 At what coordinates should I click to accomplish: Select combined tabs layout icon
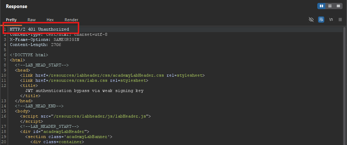pos(338,6)
